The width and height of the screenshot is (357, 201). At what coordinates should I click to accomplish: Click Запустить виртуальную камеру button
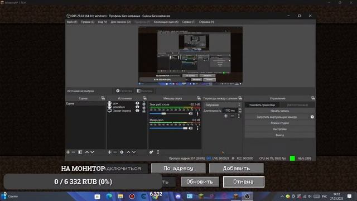tap(277, 117)
